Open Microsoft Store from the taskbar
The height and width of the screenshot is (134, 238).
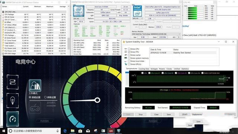(80, 131)
